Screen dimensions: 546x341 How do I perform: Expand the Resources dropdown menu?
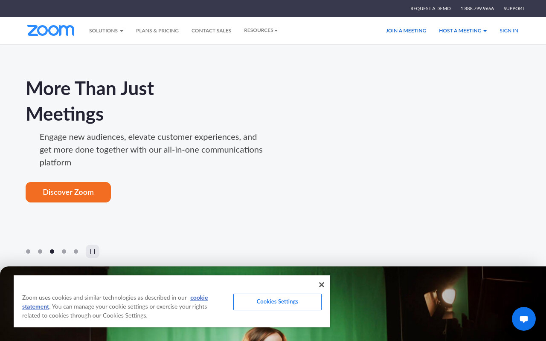261,30
